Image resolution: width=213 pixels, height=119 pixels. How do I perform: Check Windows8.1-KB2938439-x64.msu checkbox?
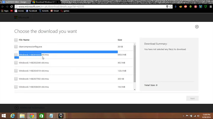[x=16, y=87]
